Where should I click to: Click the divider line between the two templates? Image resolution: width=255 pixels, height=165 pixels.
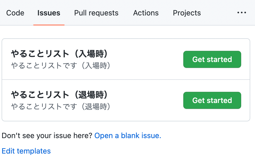click(x=126, y=80)
